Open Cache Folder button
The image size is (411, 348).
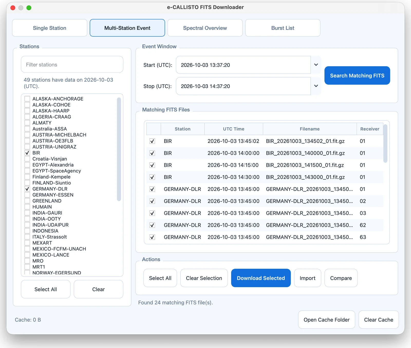coord(326,320)
